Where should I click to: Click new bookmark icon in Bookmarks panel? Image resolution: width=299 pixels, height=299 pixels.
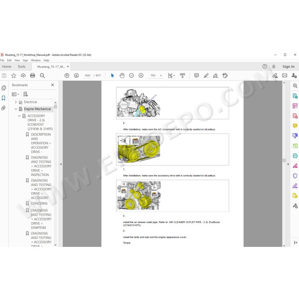point(26,94)
